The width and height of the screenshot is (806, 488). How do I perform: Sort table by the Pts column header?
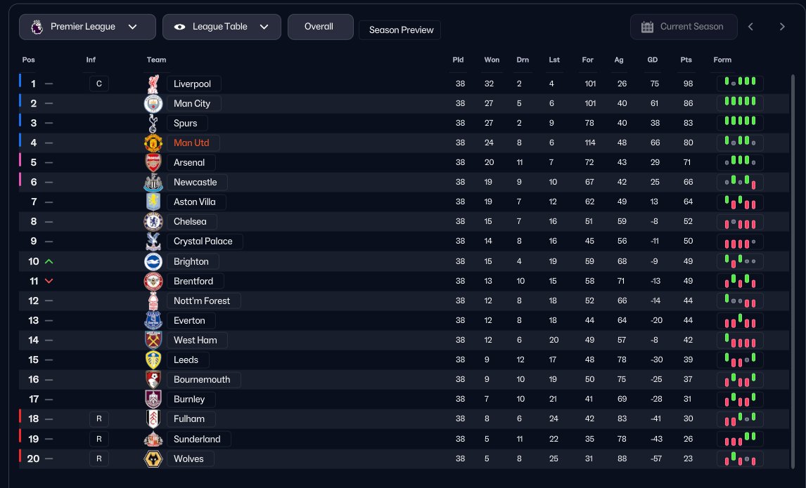686,60
